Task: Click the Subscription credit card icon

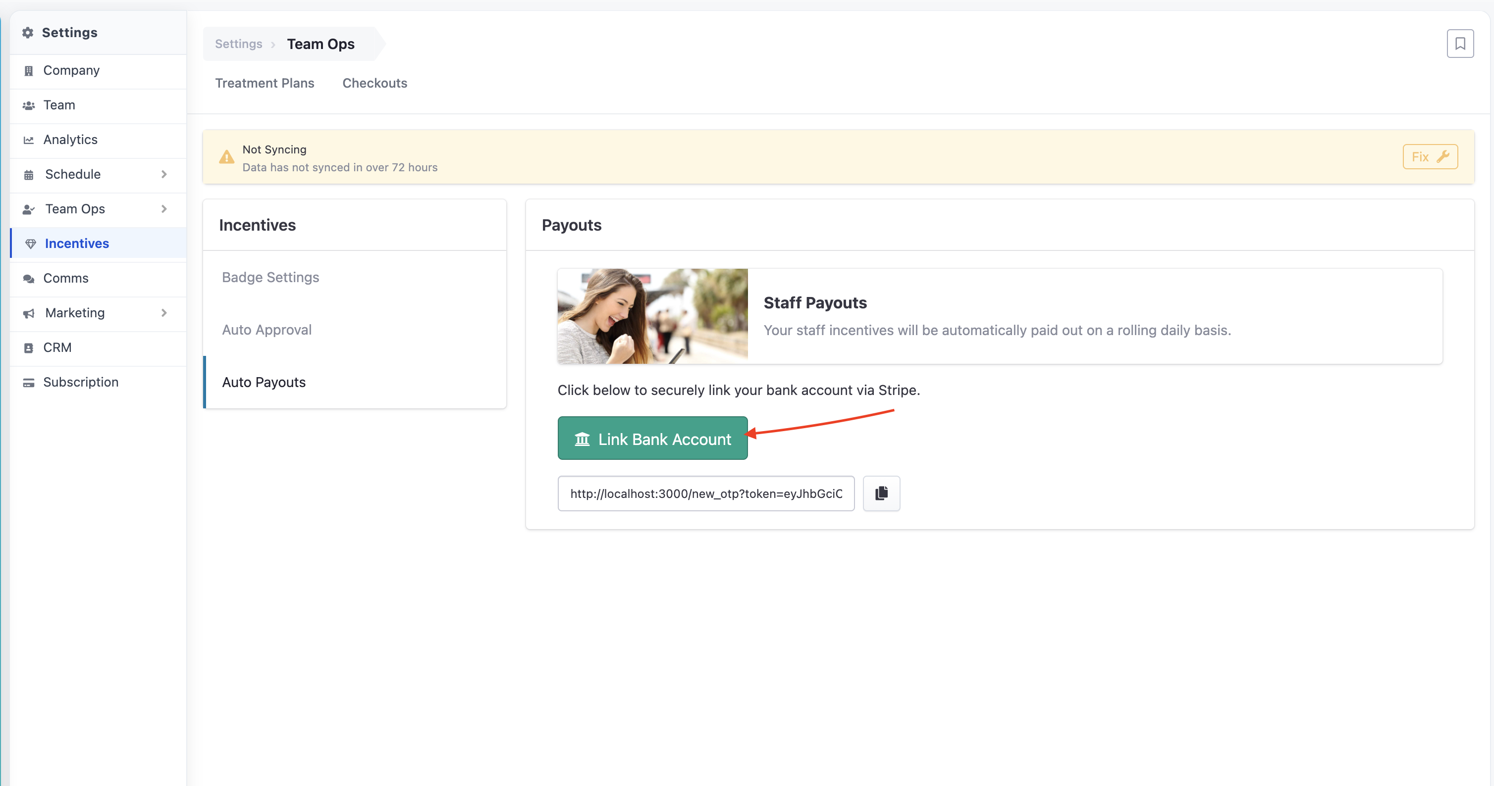Action: point(28,383)
